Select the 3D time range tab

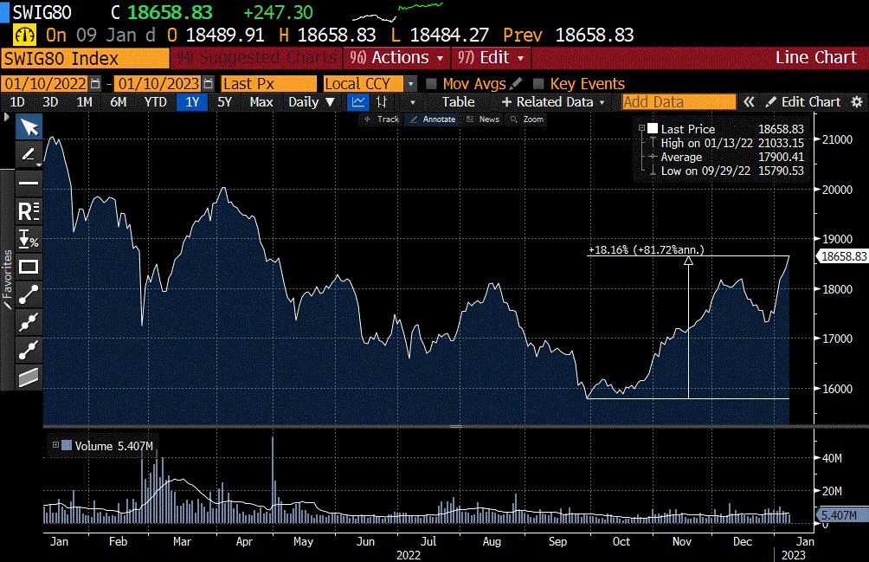pyautogui.click(x=50, y=102)
